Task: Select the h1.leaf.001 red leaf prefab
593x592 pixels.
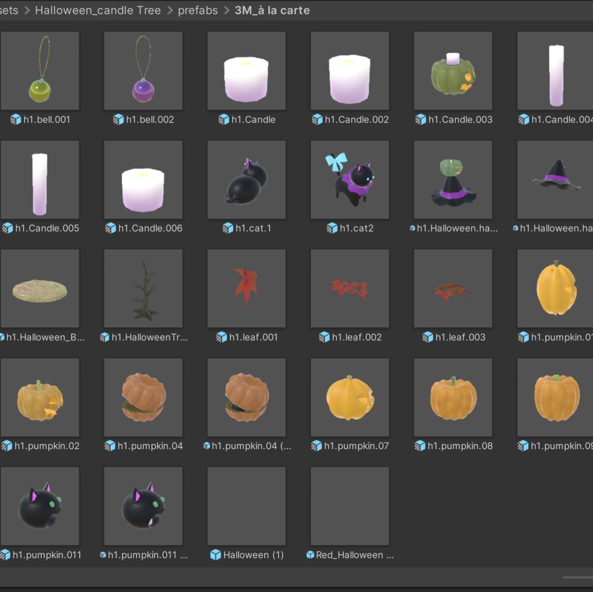Action: 246,288
